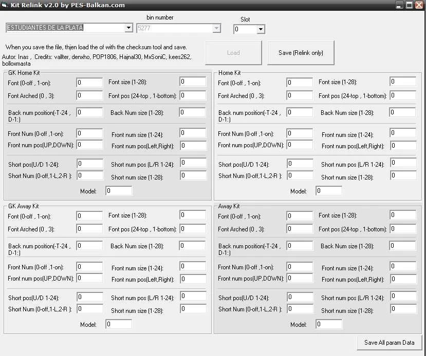This screenshot has width=426, height=356.
Task: Click the 'GK Home Kit' group label
Action: tap(24, 73)
